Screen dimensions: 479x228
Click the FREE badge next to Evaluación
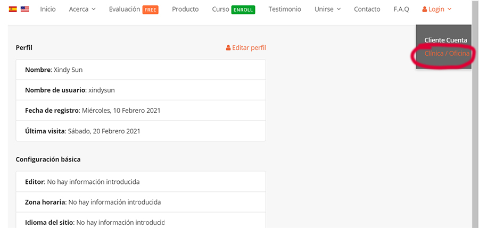click(150, 10)
